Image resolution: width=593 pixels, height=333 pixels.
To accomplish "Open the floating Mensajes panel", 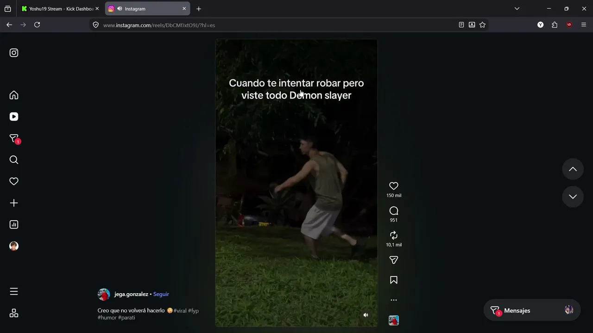I will tap(532, 310).
